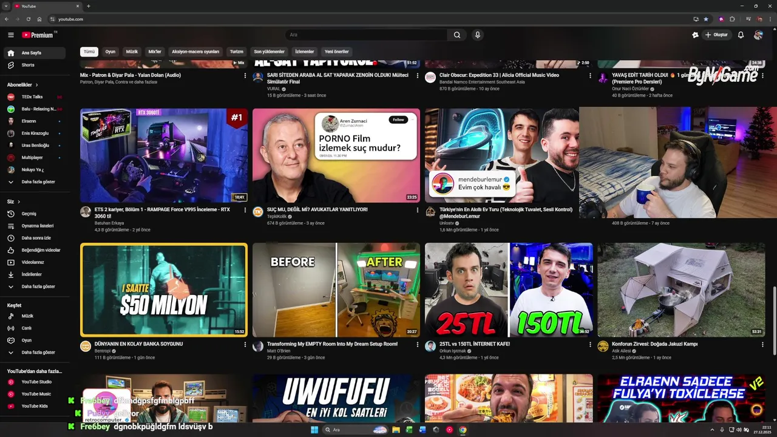
Task: Click the taskbar volume icon
Action: pyautogui.click(x=738, y=430)
